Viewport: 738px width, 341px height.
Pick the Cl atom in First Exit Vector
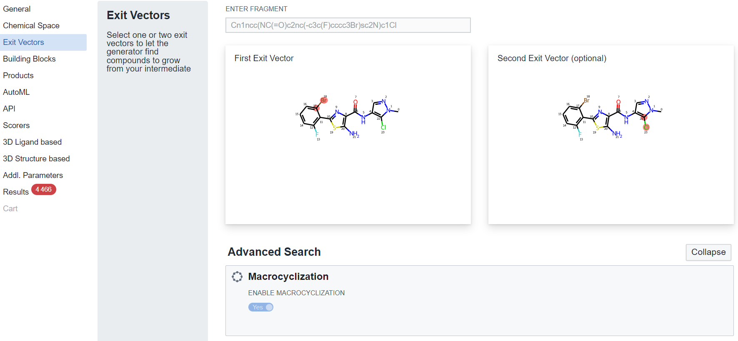383,127
